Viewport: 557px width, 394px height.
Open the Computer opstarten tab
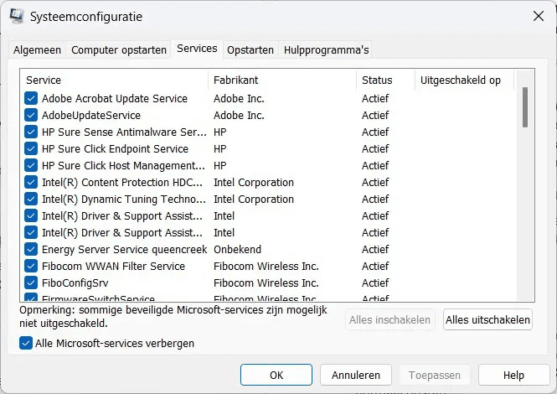click(119, 49)
